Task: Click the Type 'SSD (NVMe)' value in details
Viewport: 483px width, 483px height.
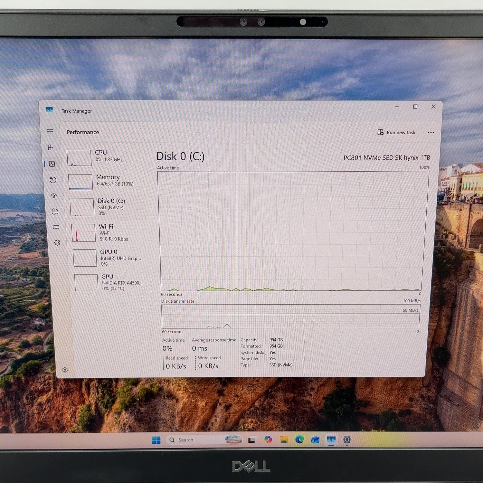Action: pyautogui.click(x=281, y=365)
